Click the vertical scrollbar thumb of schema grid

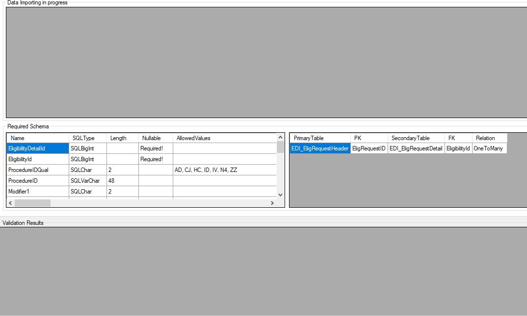pos(280,147)
